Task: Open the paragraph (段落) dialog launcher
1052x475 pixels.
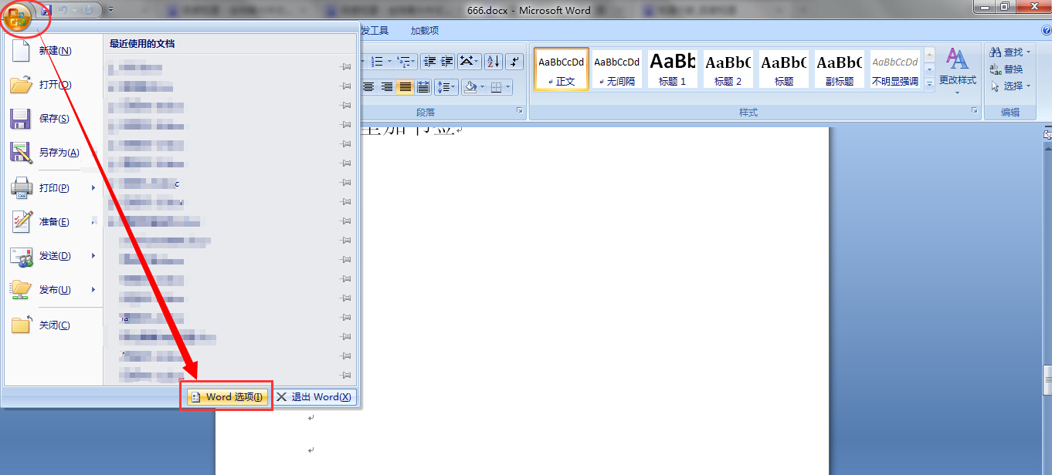Action: [x=520, y=112]
